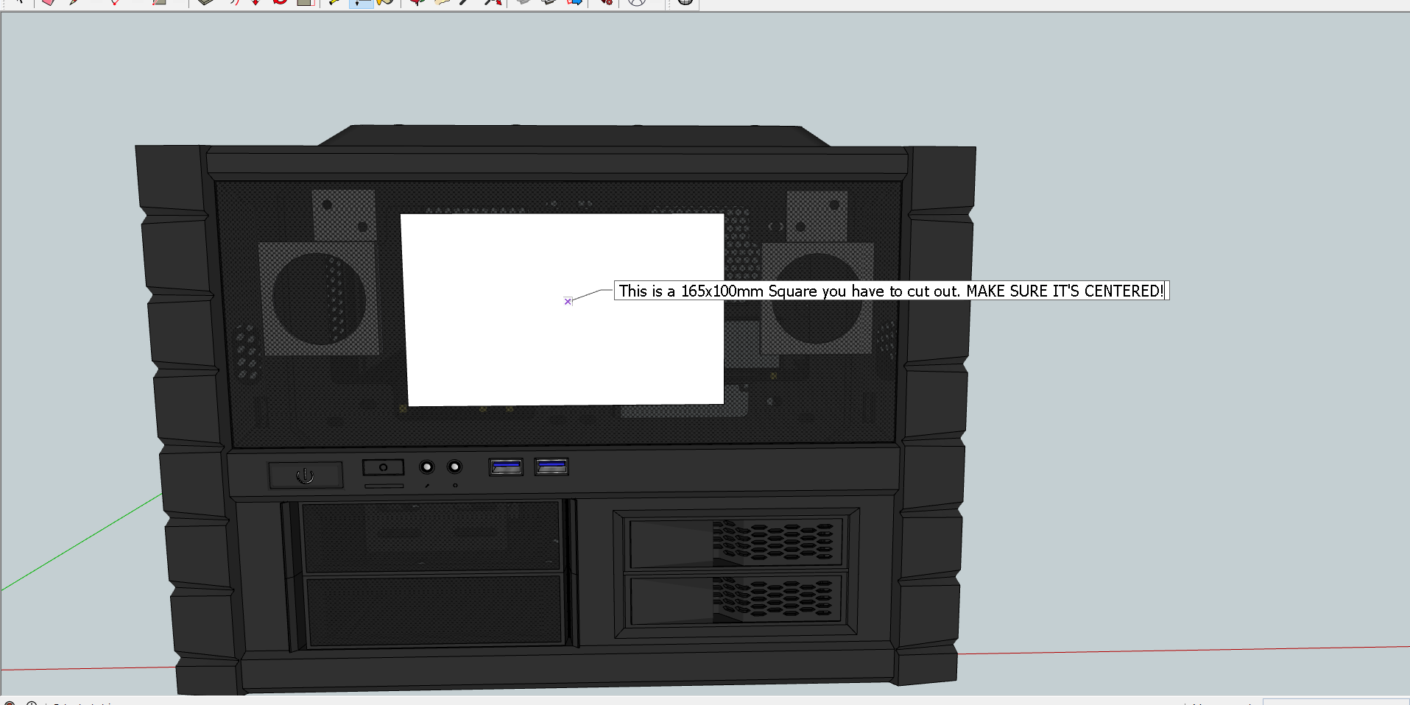Activate the Orbit tool

click(x=415, y=3)
